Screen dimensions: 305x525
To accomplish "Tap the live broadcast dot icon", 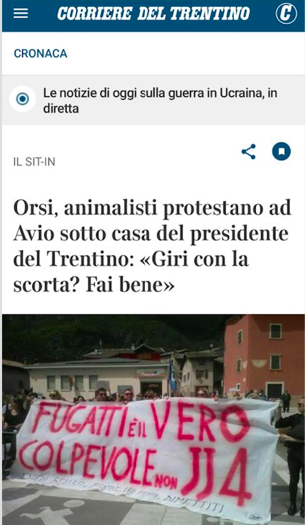I will point(22,99).
